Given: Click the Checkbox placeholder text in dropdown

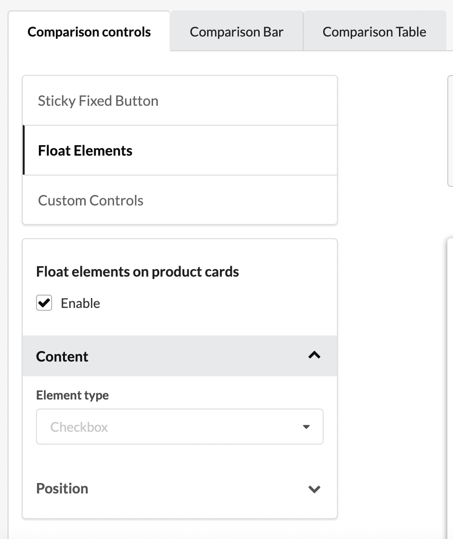Looking at the screenshot, I should point(79,427).
